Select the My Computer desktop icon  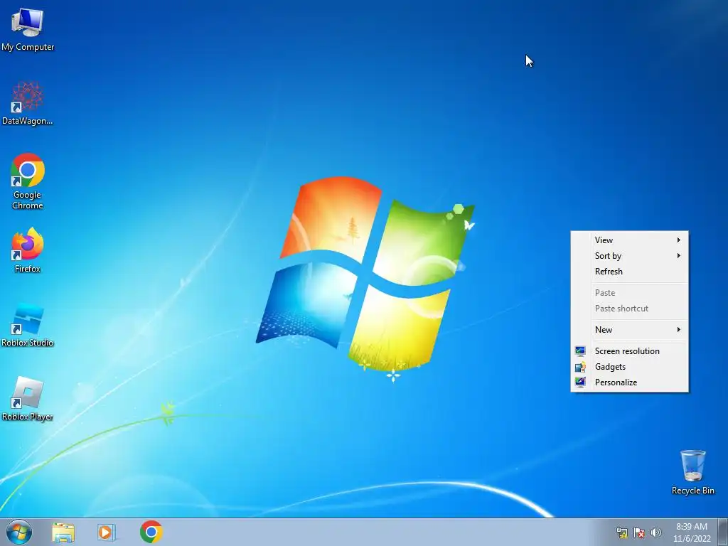point(28,28)
